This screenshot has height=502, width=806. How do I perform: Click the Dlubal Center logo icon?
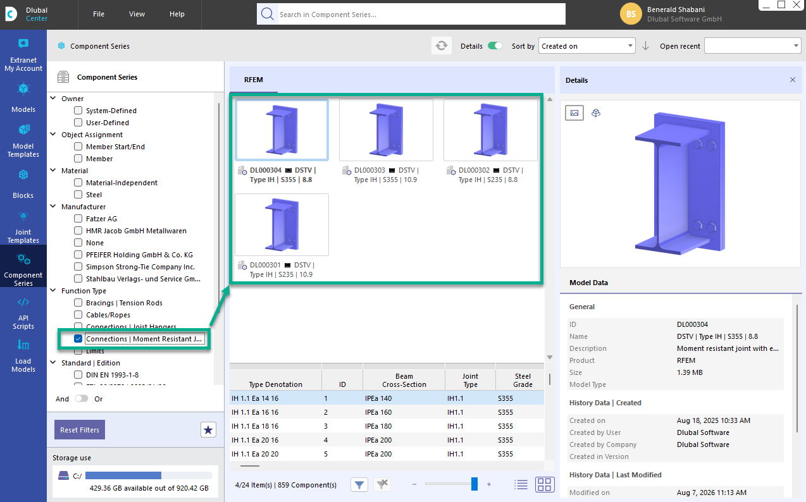(11, 14)
